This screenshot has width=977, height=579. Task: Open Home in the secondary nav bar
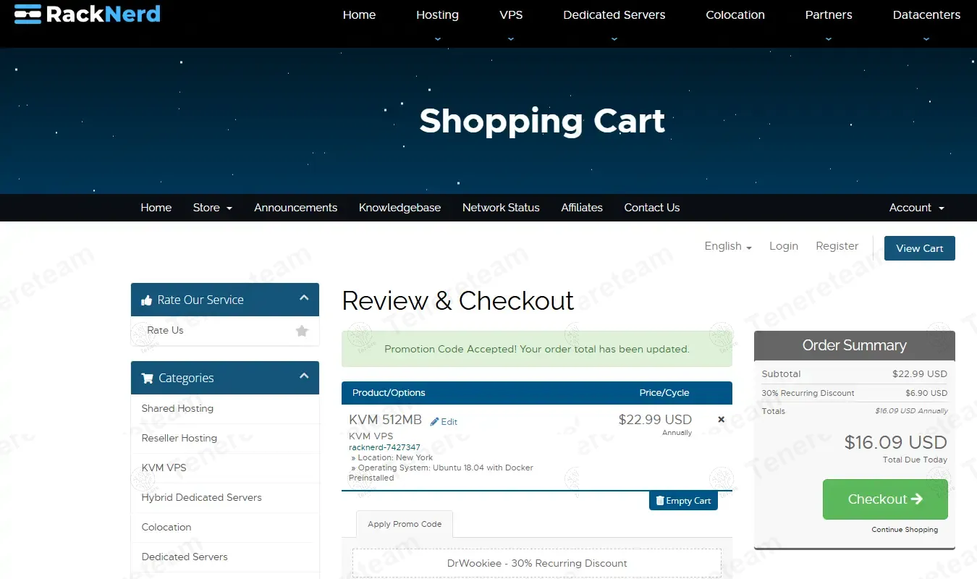coord(156,208)
